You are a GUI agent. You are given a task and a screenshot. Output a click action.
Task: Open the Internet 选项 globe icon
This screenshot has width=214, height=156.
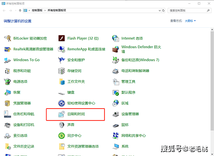tap(116, 38)
